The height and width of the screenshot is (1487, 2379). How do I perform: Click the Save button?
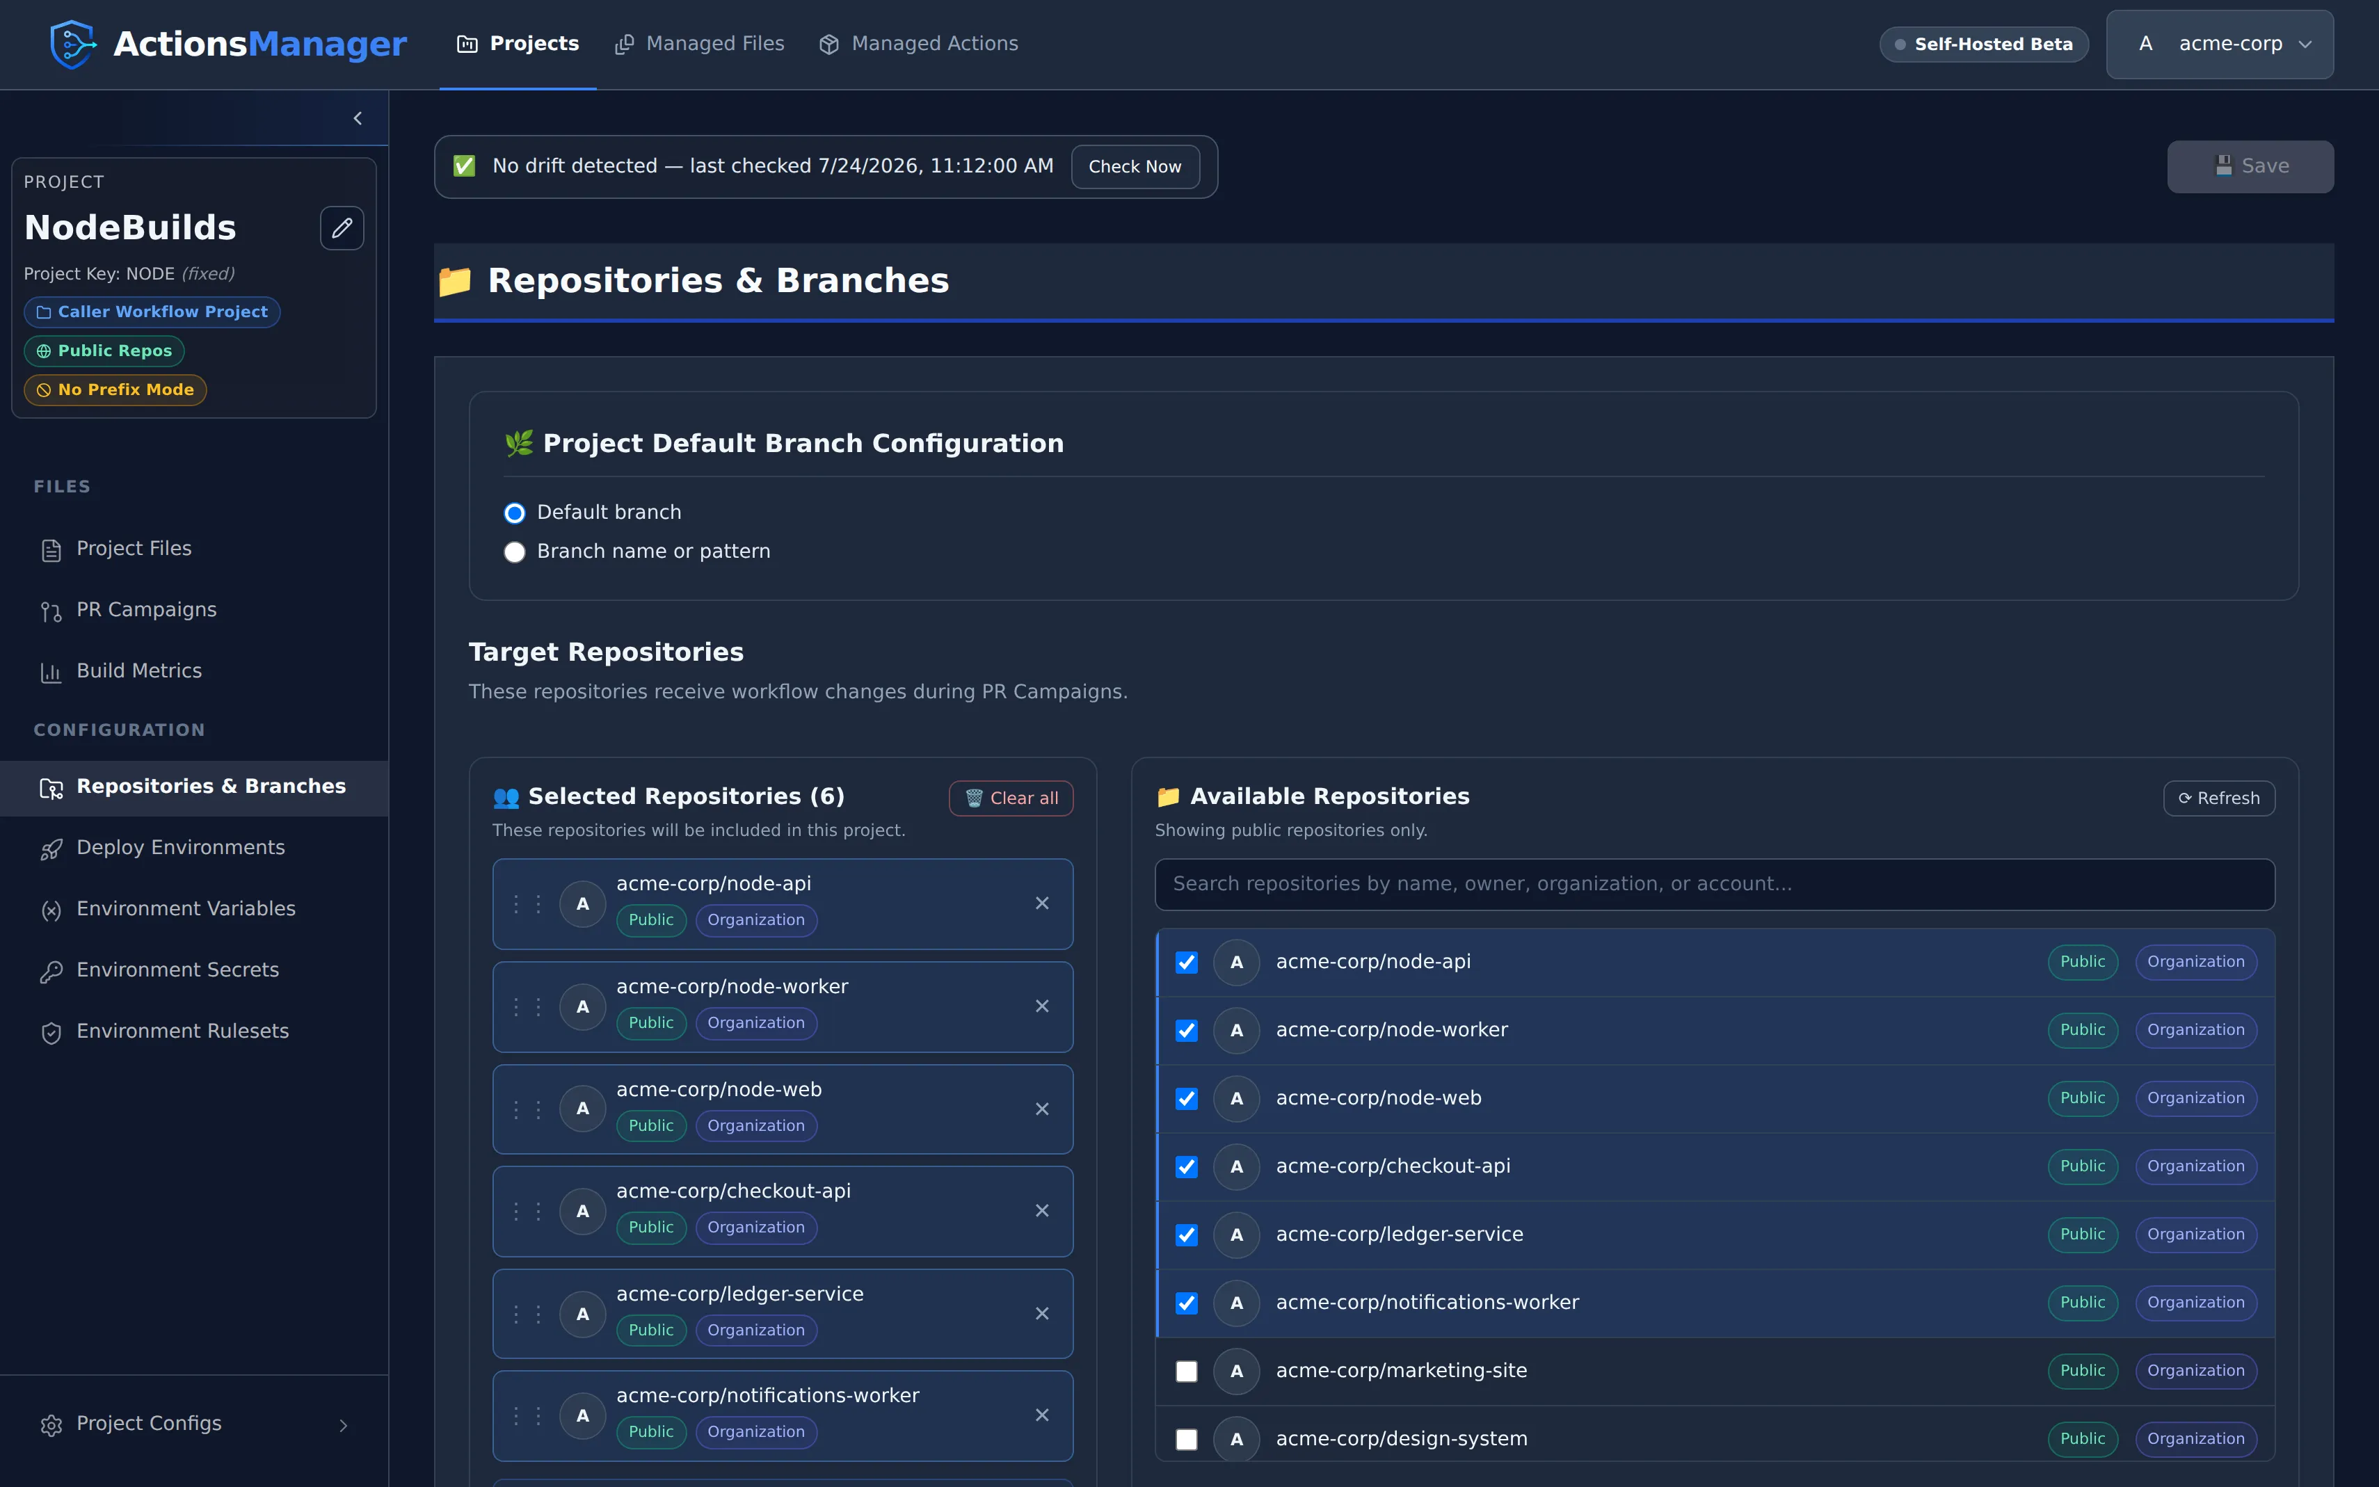[x=2250, y=166]
